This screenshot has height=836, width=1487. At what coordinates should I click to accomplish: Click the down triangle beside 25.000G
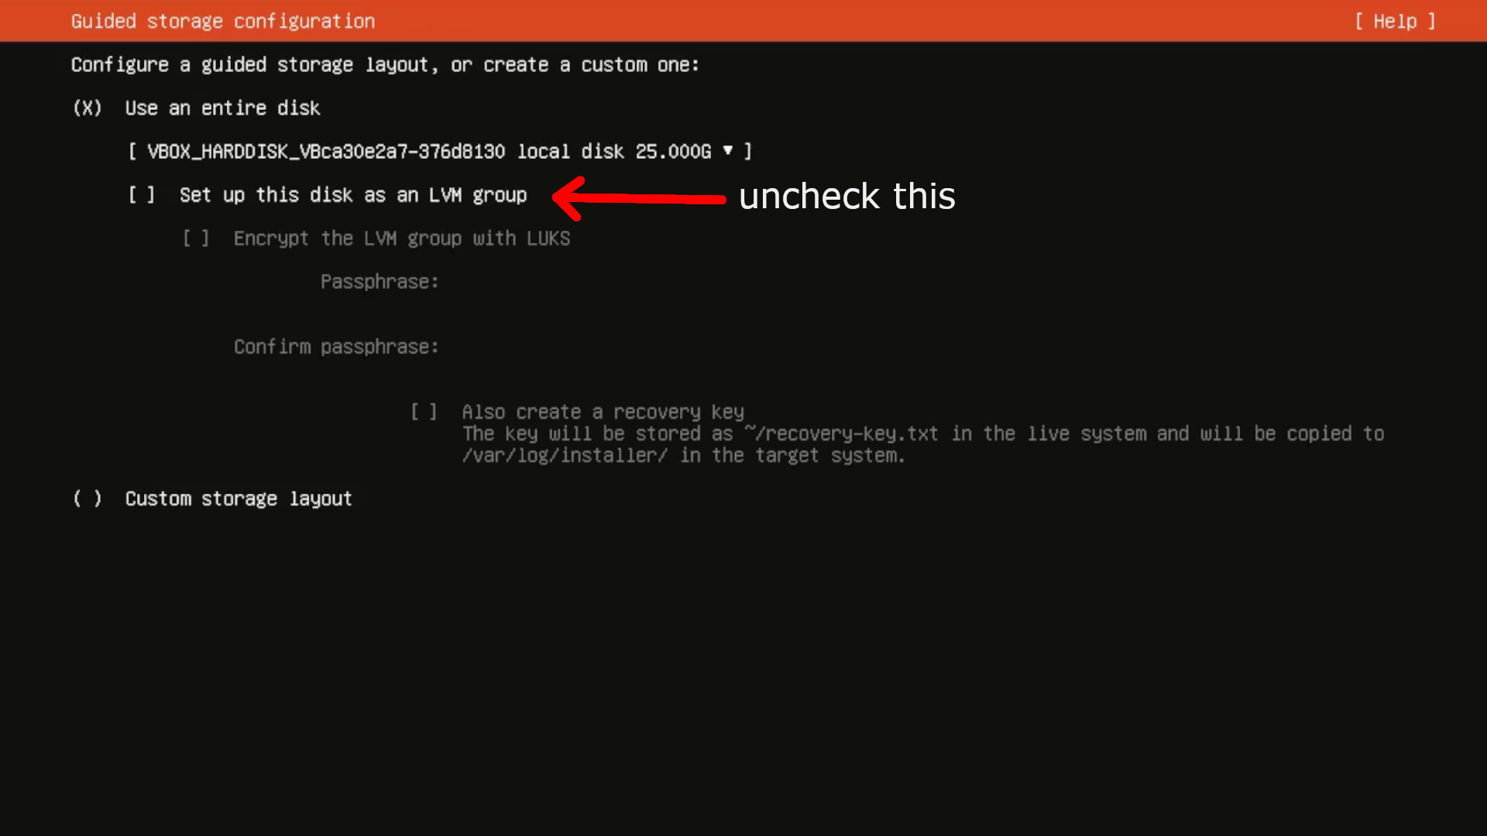[727, 151]
